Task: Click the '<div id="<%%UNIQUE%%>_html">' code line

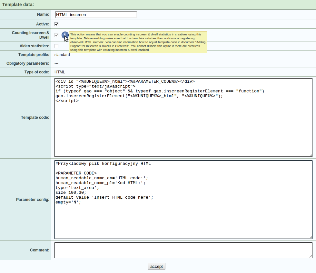Action: click(x=125, y=81)
